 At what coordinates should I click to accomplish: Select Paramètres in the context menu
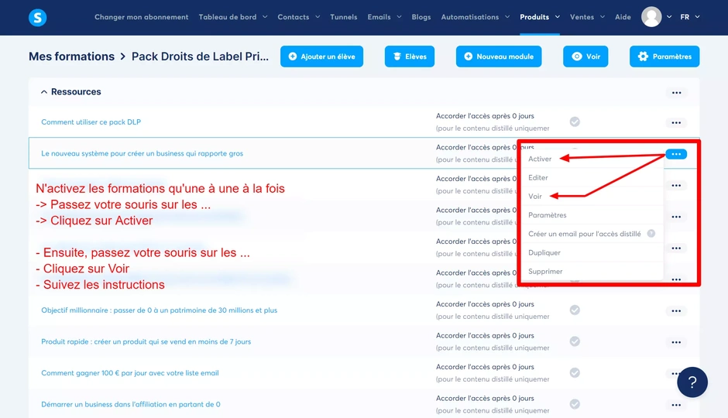pos(547,215)
